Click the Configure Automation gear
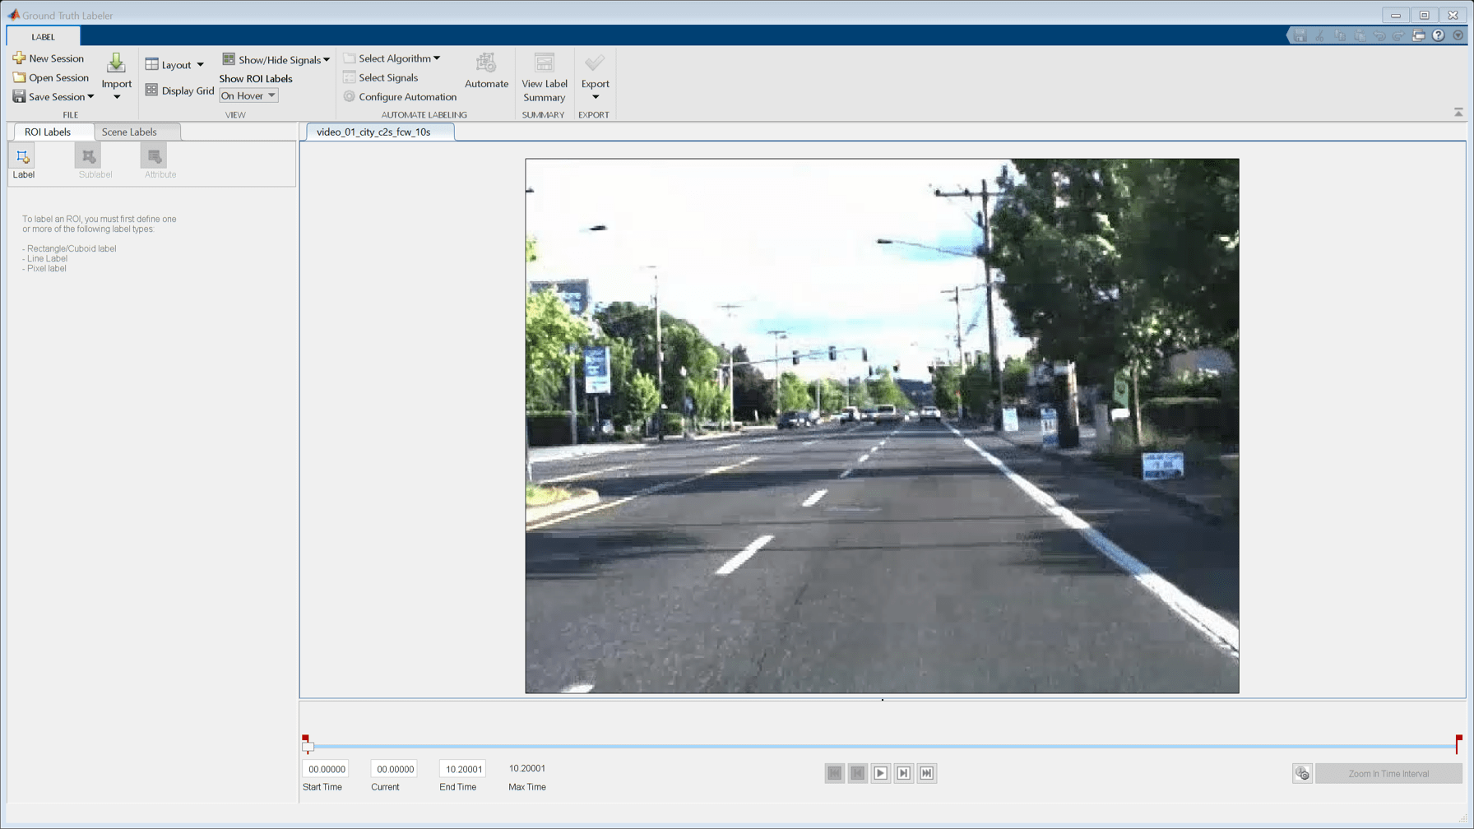This screenshot has width=1474, height=829. pyautogui.click(x=350, y=97)
